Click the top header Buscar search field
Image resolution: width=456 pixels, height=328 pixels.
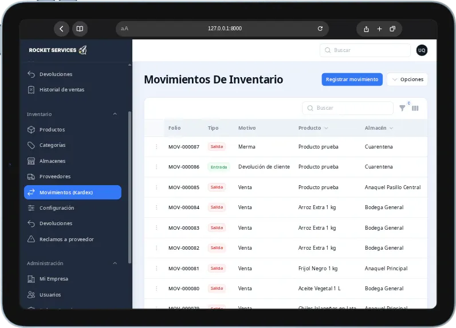click(365, 50)
